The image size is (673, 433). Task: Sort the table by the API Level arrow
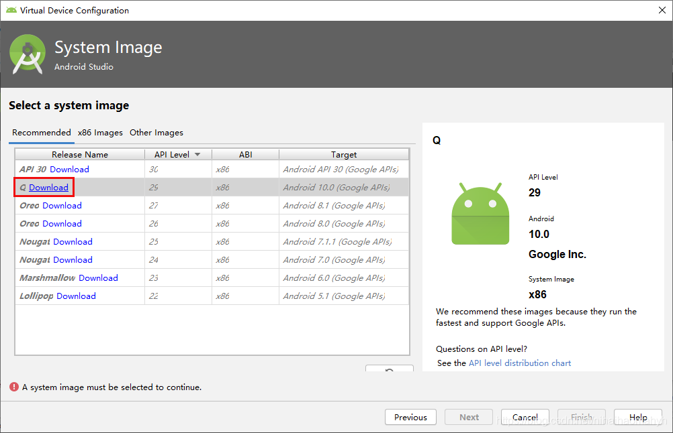(x=197, y=155)
